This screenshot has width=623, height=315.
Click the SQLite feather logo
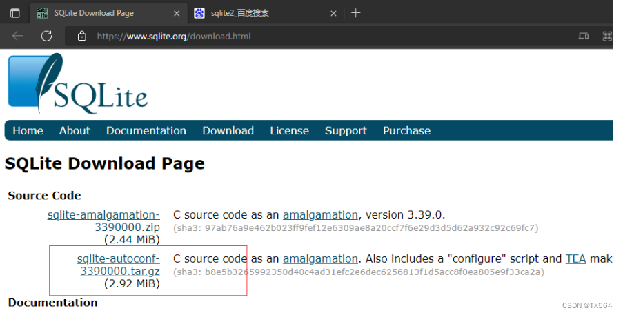(x=78, y=83)
